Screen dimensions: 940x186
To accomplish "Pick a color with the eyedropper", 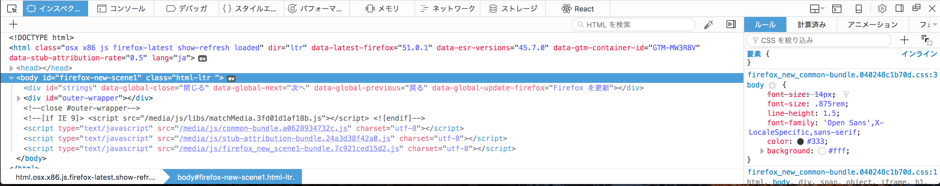I will 709,24.
